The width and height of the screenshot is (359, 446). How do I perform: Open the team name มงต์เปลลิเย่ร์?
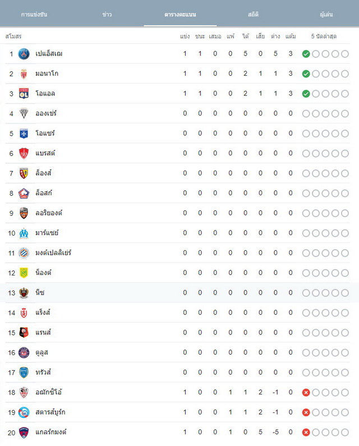click(53, 252)
